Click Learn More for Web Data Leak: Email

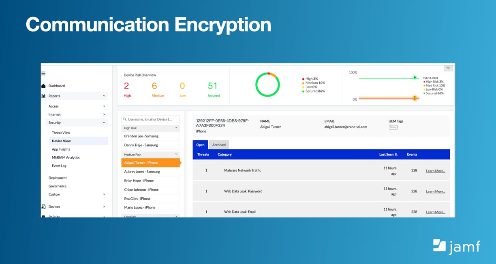click(436, 212)
